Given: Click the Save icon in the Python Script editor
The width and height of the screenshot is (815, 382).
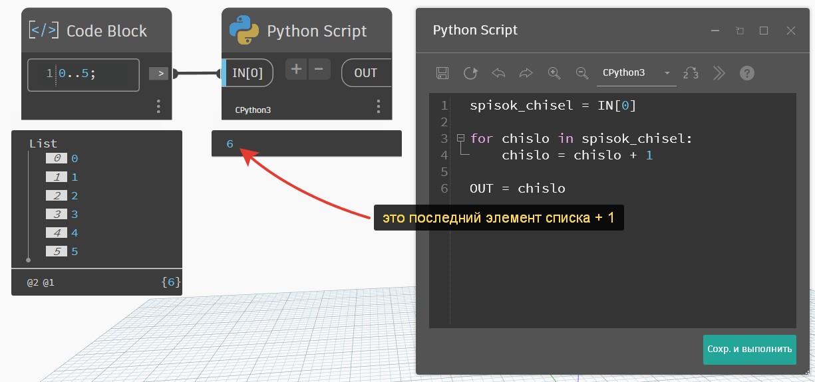Looking at the screenshot, I should click(442, 73).
